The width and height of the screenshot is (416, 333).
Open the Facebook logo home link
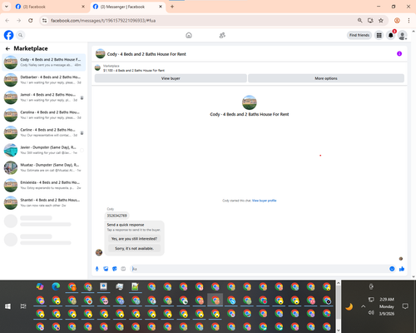pyautogui.click(x=8, y=35)
